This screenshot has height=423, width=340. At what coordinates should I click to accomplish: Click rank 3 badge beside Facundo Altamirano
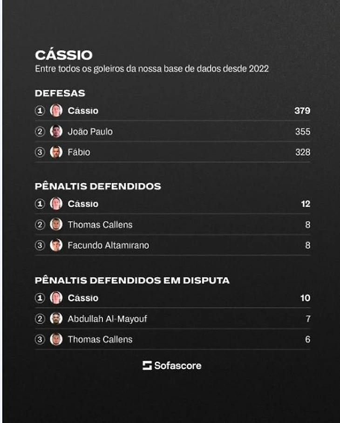point(41,245)
